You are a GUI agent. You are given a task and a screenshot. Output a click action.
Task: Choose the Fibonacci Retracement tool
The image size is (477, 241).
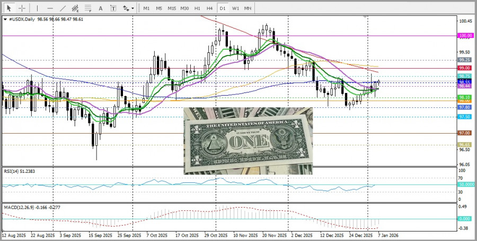coord(88,8)
